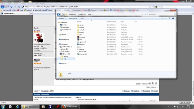The width and height of the screenshot is (194, 109).
Task: Collapse the Favorites tree node
Action: pos(58,22)
